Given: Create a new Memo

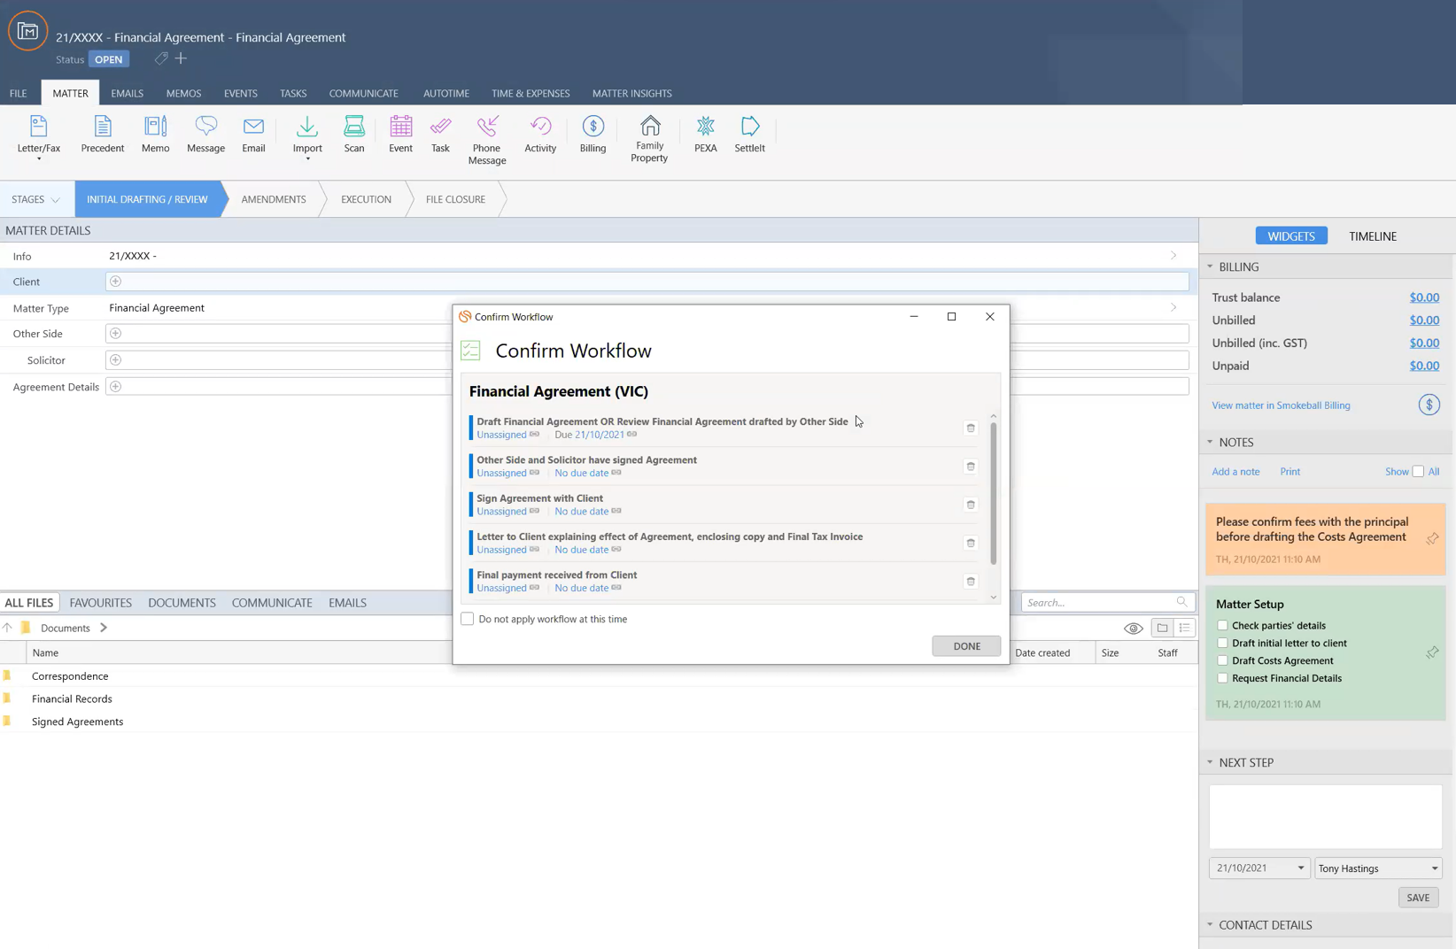Looking at the screenshot, I should click(x=155, y=135).
